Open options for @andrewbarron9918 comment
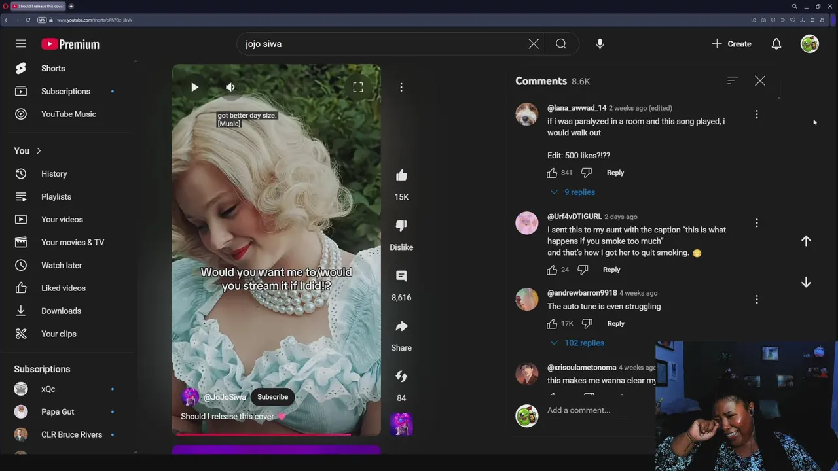The width and height of the screenshot is (838, 471). click(757, 300)
